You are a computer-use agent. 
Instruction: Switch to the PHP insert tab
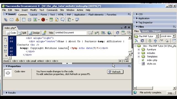[x=69, y=15]
